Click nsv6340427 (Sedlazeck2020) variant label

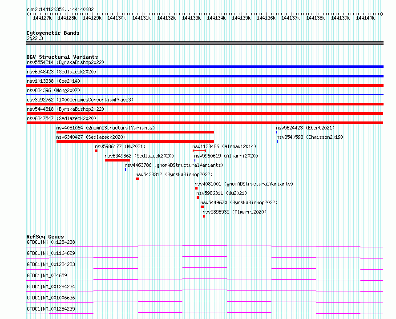point(91,137)
